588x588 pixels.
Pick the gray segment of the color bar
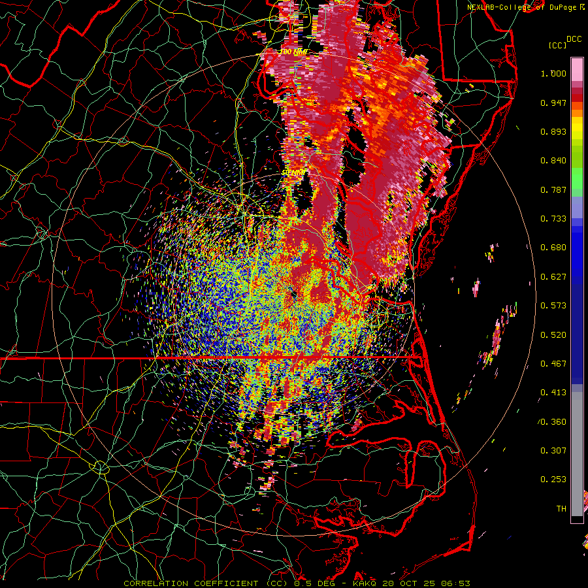(x=577, y=454)
